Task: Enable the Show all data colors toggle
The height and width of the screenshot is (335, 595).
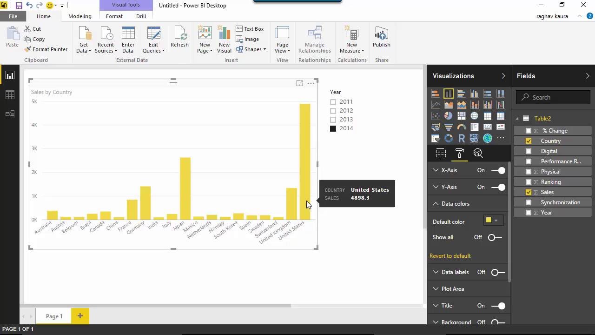Action: [x=495, y=237]
